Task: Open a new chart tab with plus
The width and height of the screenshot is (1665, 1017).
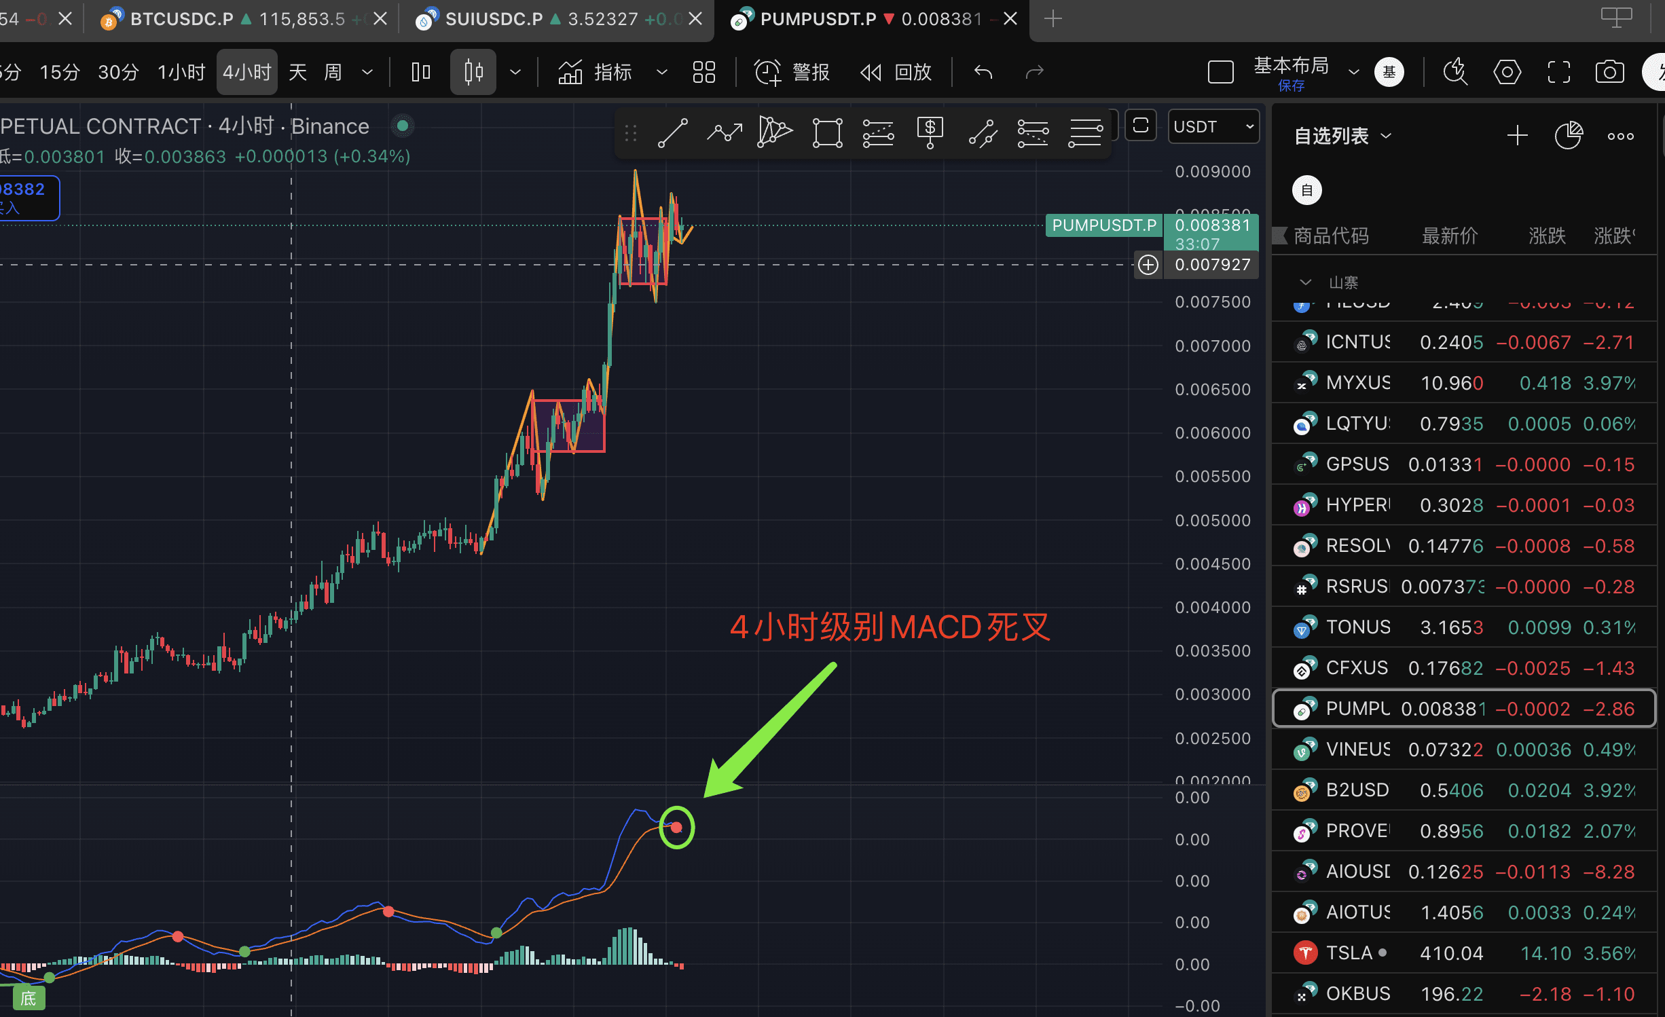Action: click(x=1053, y=19)
